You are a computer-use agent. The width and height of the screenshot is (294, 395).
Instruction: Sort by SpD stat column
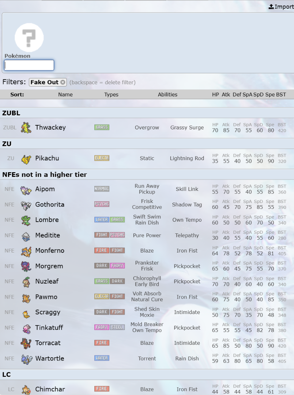pos(258,95)
